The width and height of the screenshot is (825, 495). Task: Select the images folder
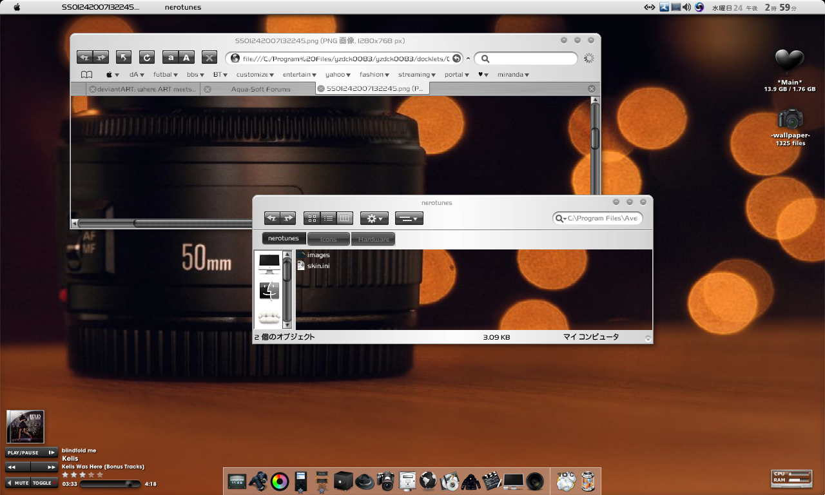tap(313, 255)
